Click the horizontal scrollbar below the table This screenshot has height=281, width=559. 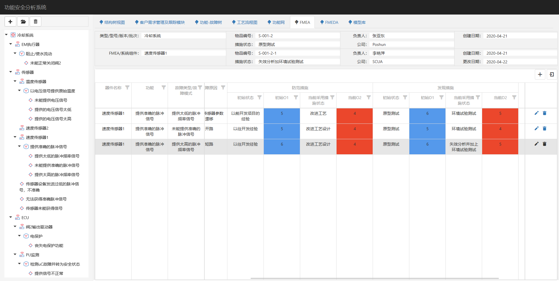click(x=374, y=278)
